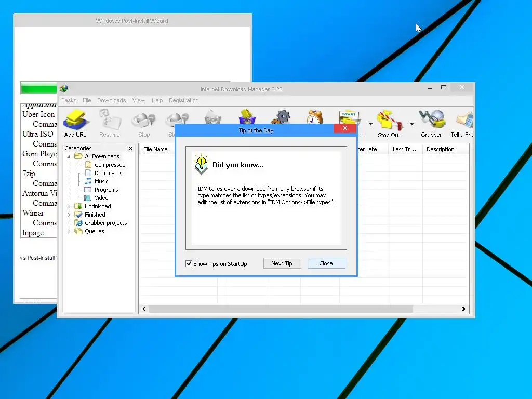Click the green progress bar in wizard

[38, 89]
